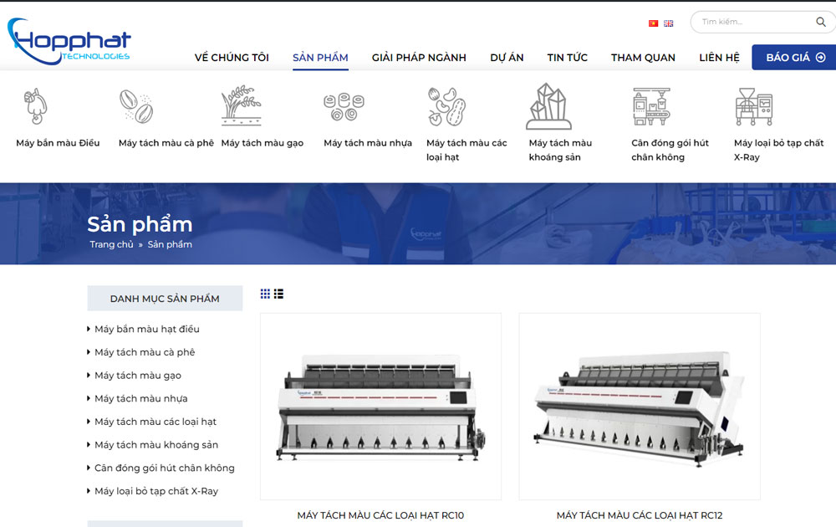Click the BÁO GIÁ button
The image size is (836, 527).
794,57
